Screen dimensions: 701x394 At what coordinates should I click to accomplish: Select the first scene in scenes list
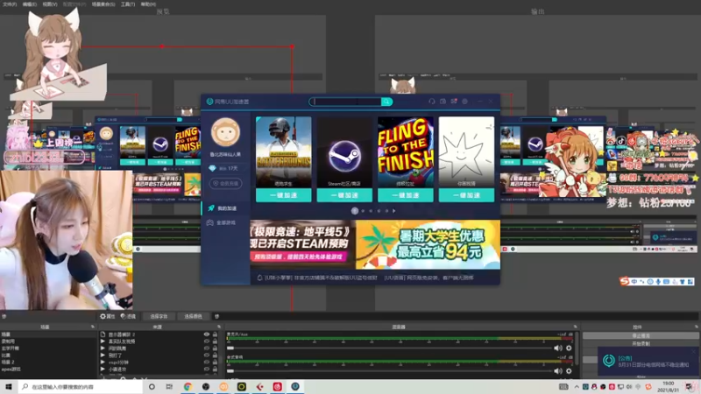tap(6, 334)
